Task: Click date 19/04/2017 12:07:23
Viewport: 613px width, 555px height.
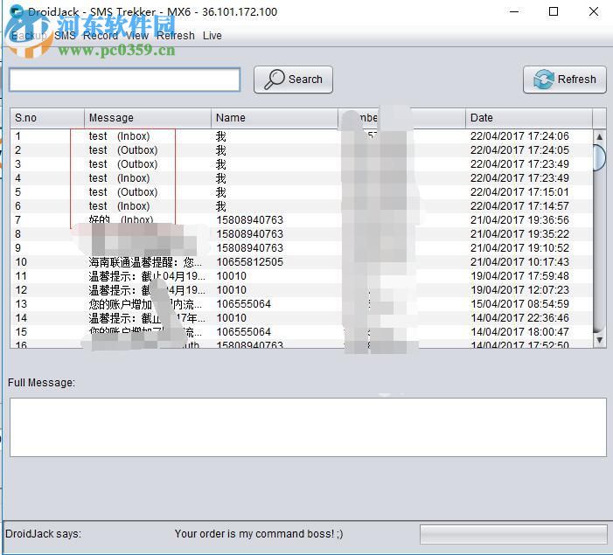Action: [519, 290]
